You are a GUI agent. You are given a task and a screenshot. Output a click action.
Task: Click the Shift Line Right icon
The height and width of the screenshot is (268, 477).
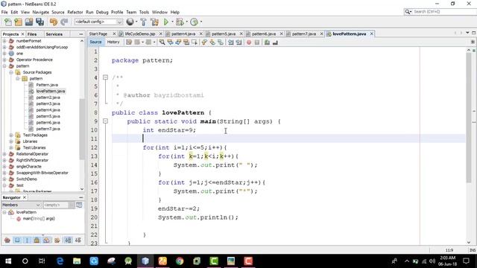[x=238, y=42]
